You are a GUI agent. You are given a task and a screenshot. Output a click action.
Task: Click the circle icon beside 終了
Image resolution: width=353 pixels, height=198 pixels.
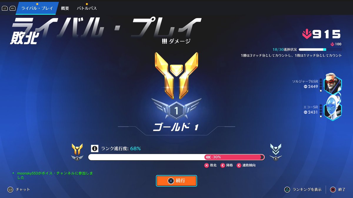click(333, 189)
